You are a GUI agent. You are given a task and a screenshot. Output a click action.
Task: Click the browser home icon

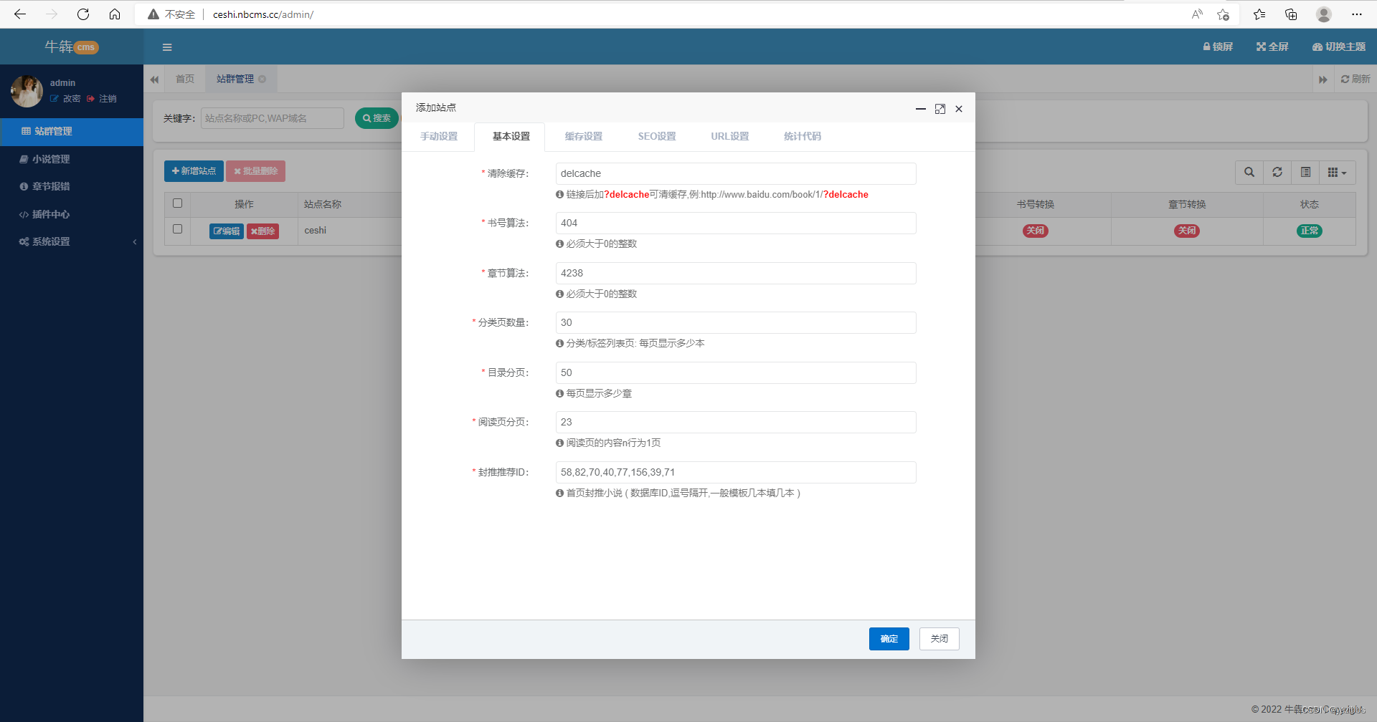pyautogui.click(x=115, y=14)
